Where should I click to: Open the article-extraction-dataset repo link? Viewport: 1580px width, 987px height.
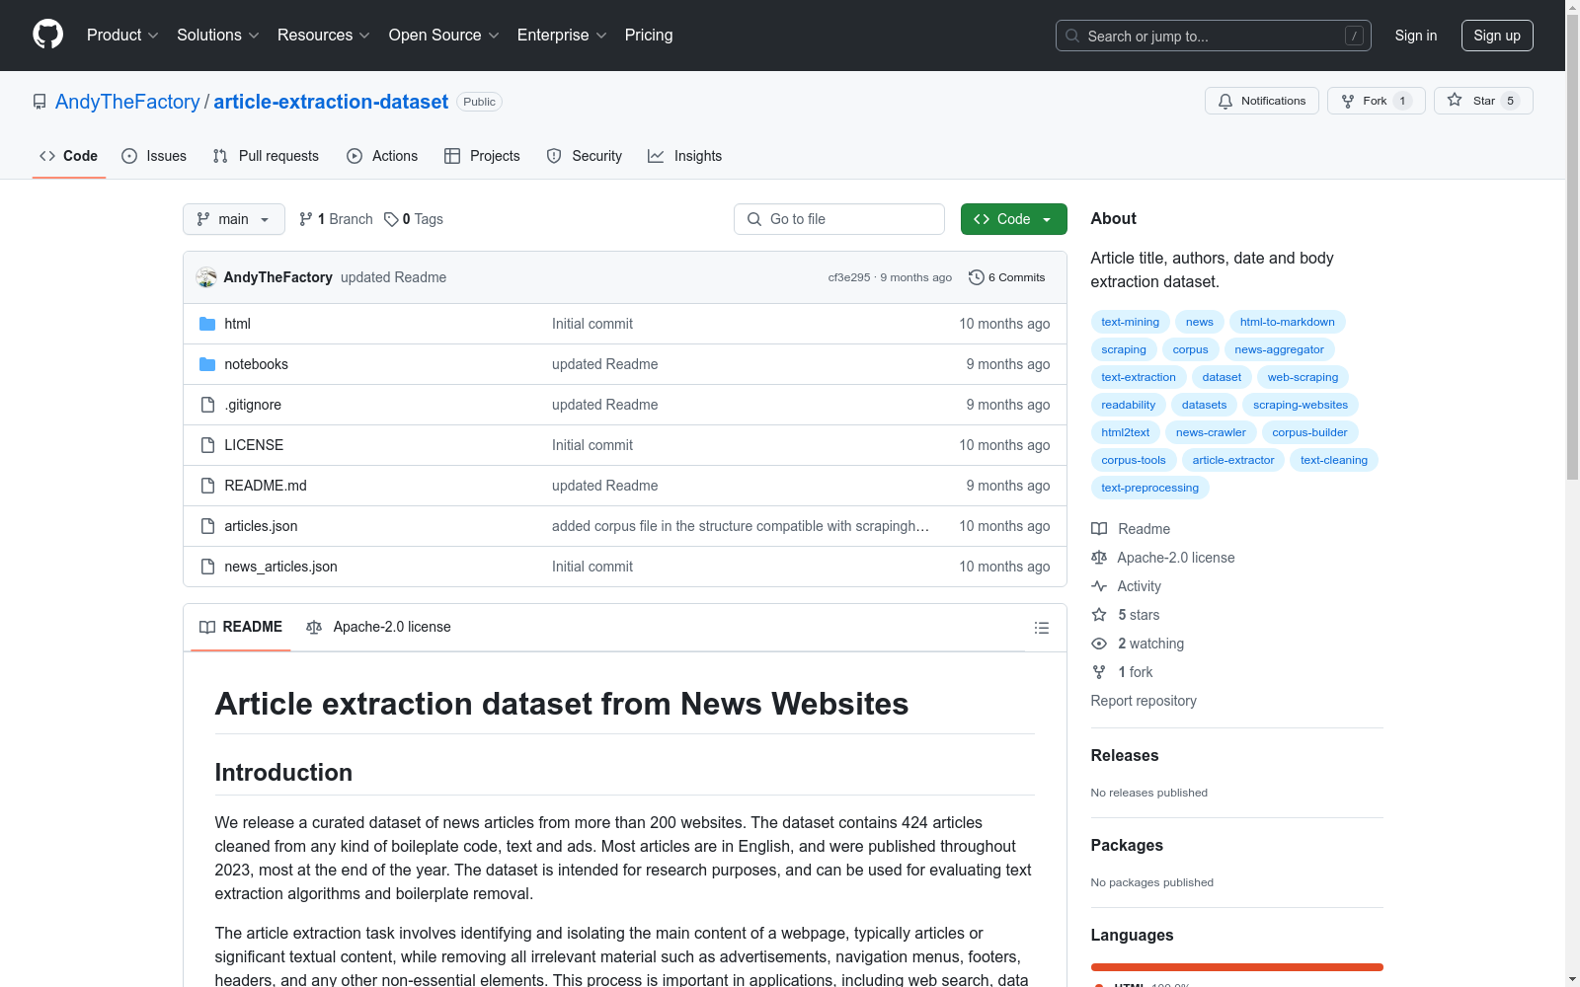pyautogui.click(x=331, y=102)
